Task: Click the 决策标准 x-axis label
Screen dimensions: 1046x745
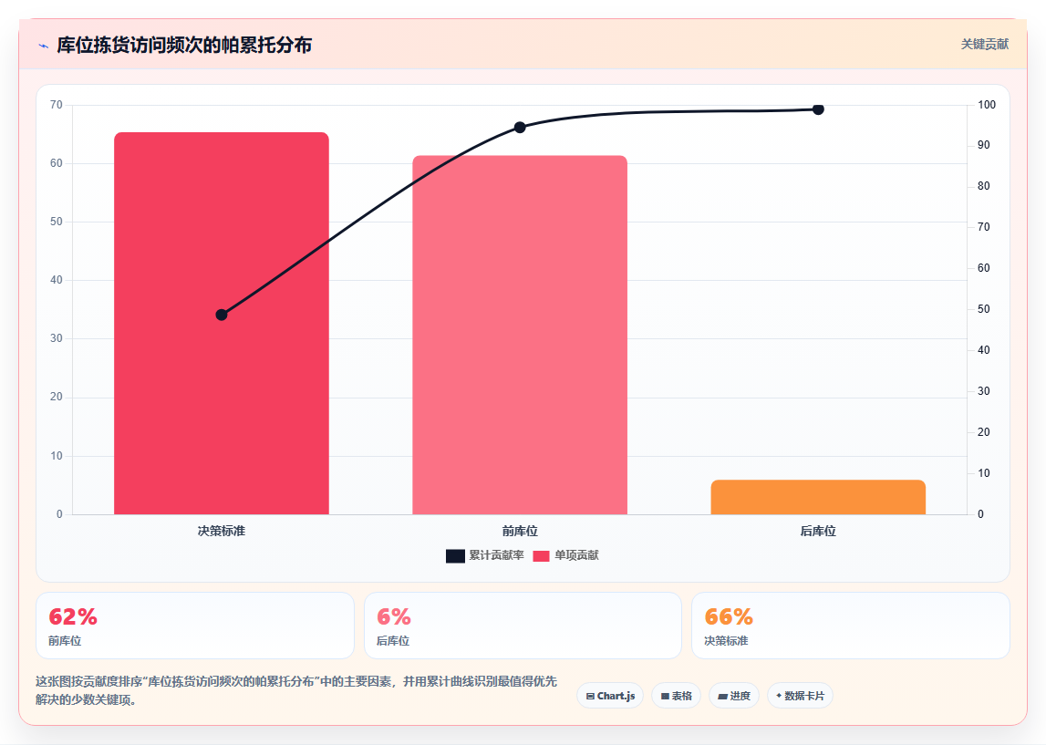Action: [x=222, y=531]
